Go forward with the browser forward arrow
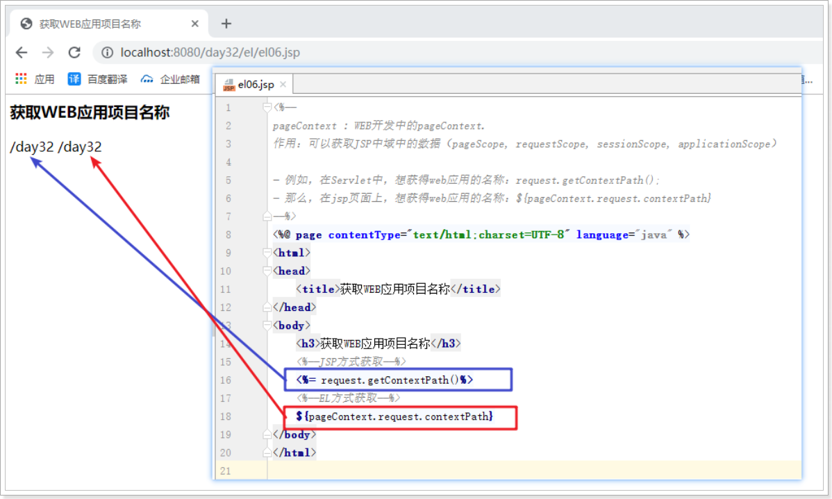 coord(48,53)
